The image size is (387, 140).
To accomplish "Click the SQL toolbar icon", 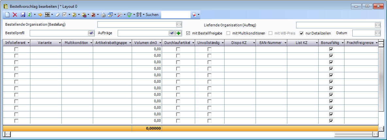I will [47, 15].
